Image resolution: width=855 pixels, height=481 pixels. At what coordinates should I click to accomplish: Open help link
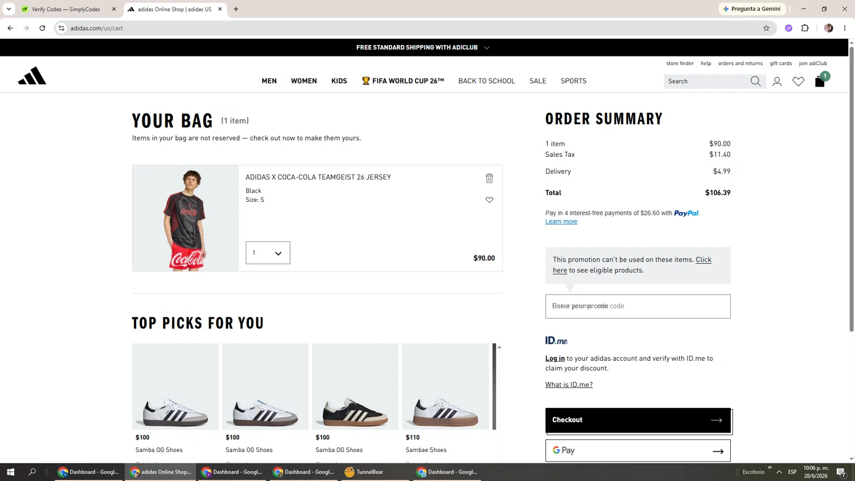pos(706,63)
